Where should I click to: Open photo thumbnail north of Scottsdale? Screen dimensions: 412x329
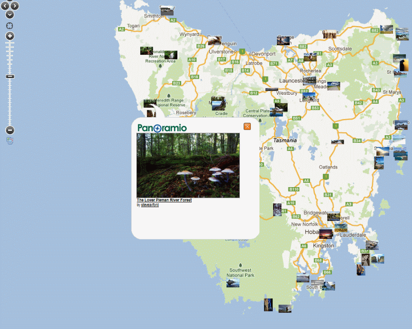330,34
